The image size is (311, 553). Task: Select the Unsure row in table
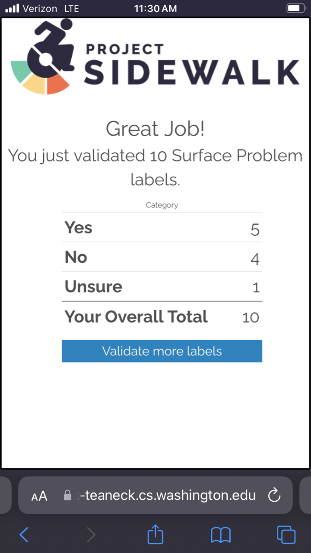162,286
